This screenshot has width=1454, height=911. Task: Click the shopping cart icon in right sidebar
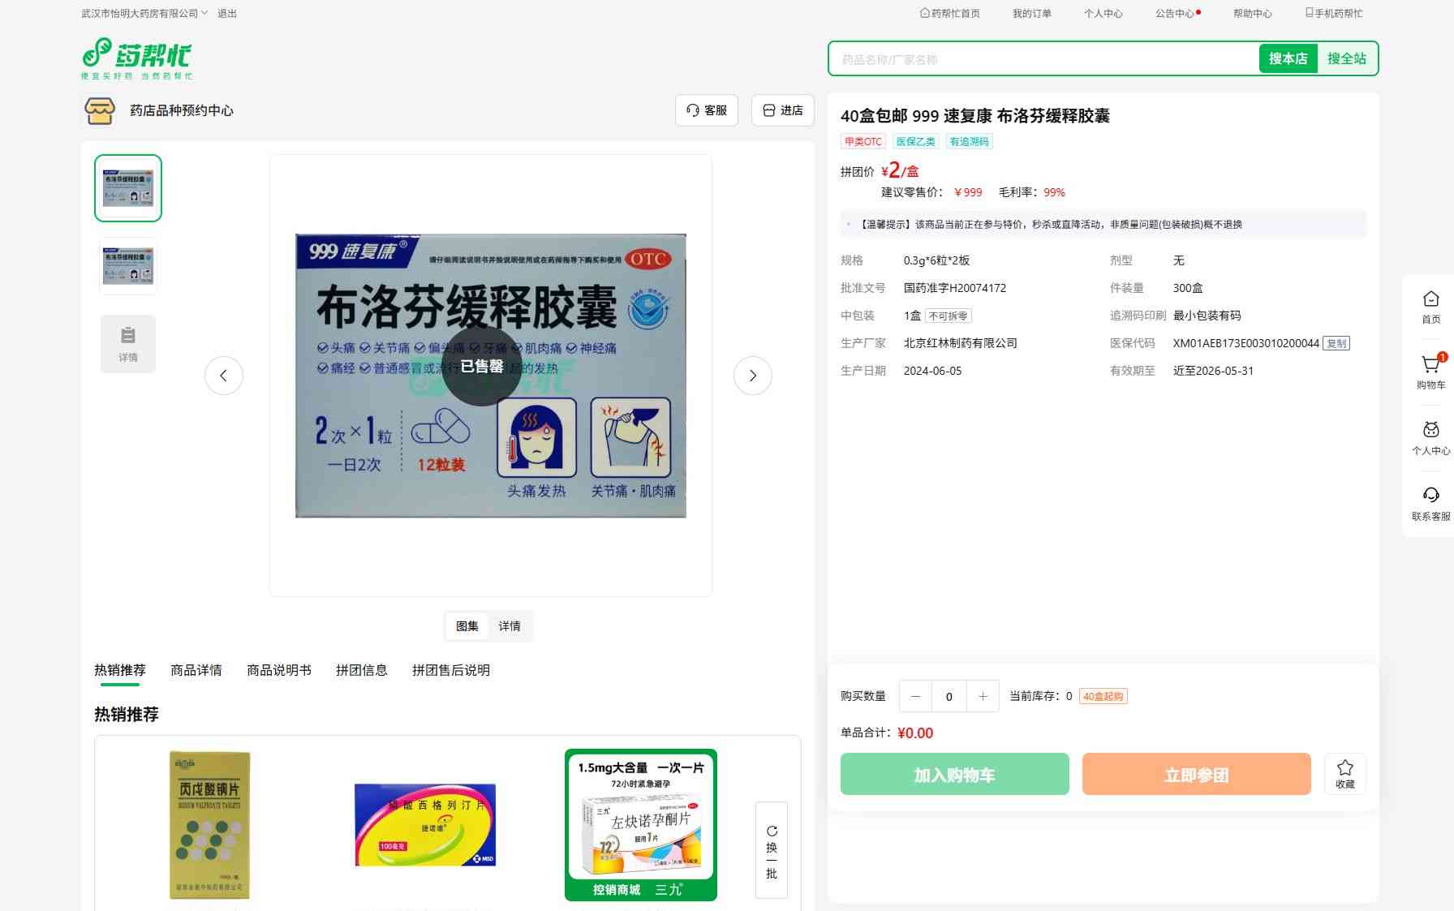point(1430,366)
